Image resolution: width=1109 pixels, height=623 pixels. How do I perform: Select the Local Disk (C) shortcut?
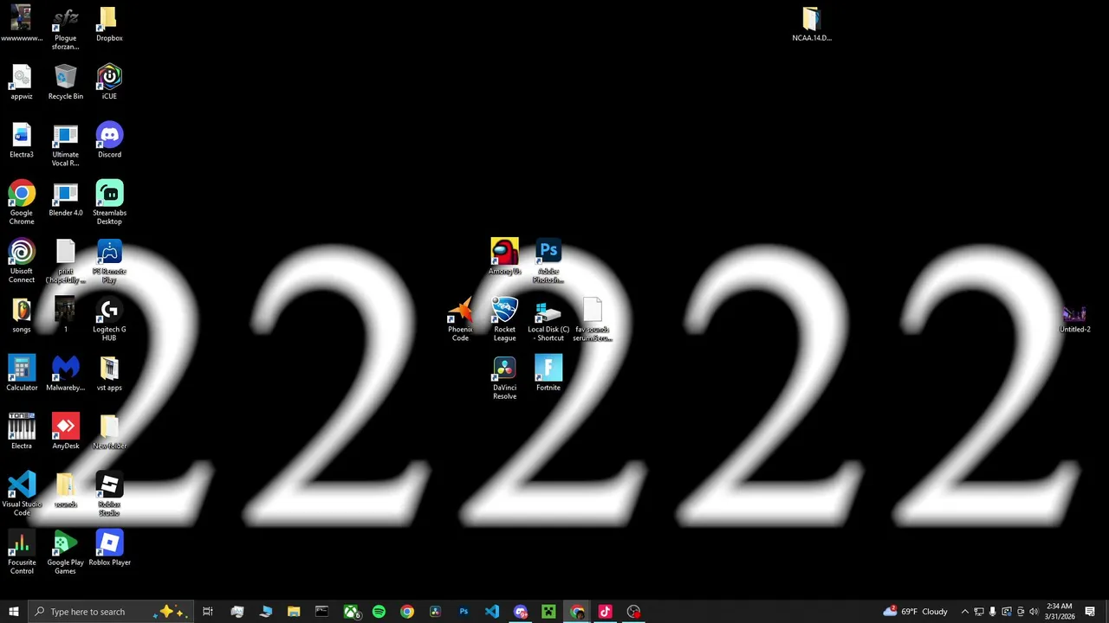click(x=548, y=319)
